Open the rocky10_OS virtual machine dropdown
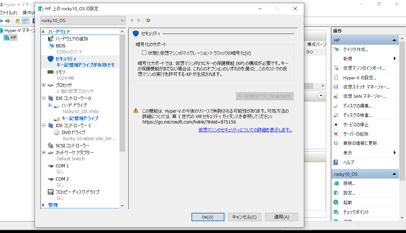This screenshot has width=406, height=233. coord(83,20)
